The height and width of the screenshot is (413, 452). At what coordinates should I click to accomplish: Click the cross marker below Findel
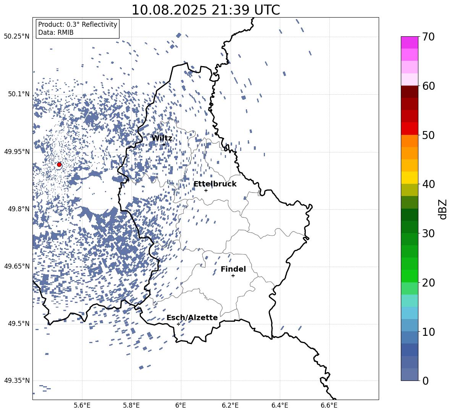(x=233, y=276)
